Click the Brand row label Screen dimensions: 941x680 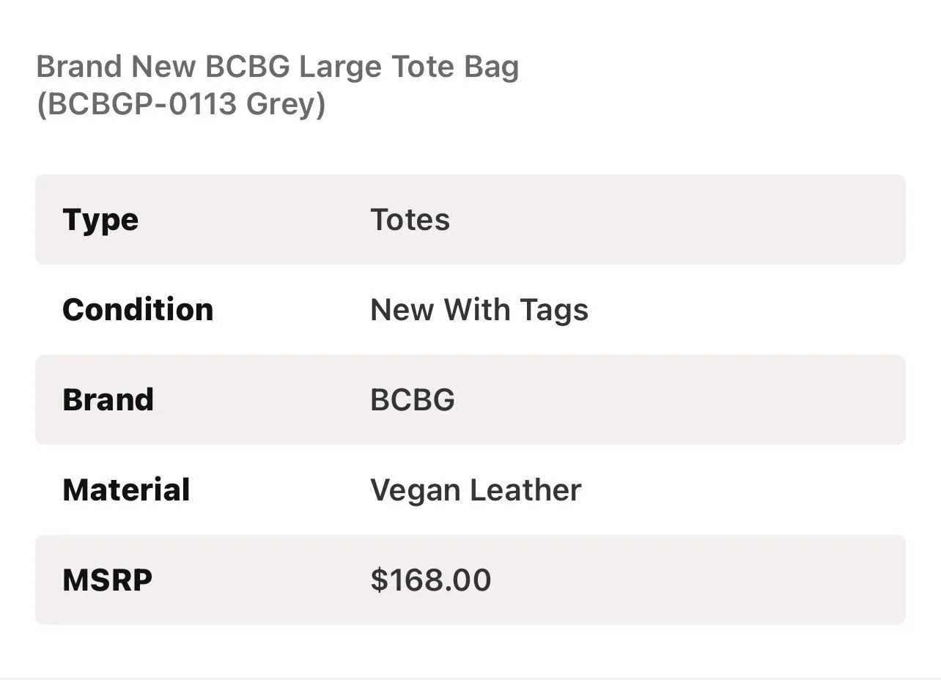(x=108, y=399)
